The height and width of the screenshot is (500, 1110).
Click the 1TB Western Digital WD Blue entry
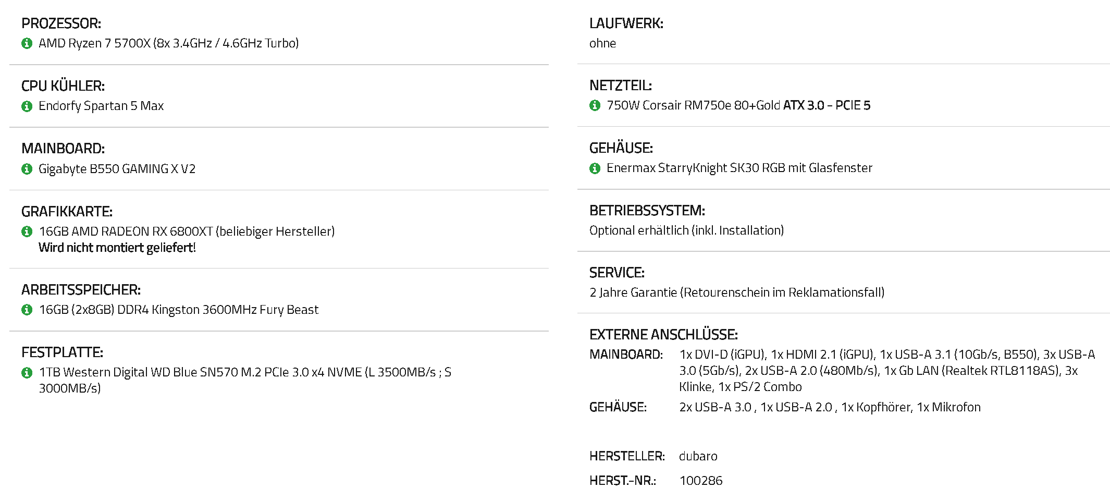coord(245,380)
